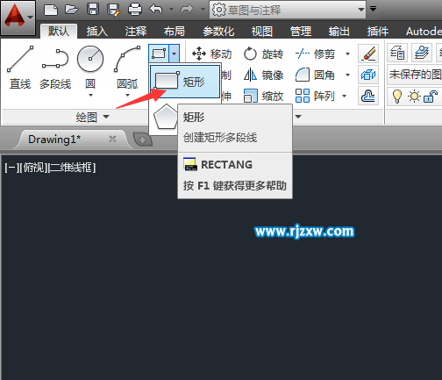Expand the 绘图 panel arrow
442x380 pixels.
pyautogui.click(x=106, y=117)
